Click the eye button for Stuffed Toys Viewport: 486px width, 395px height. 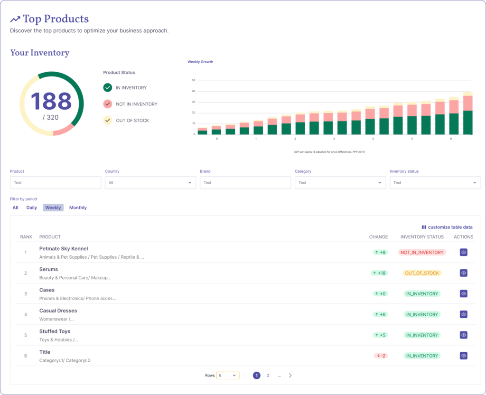tap(463, 335)
